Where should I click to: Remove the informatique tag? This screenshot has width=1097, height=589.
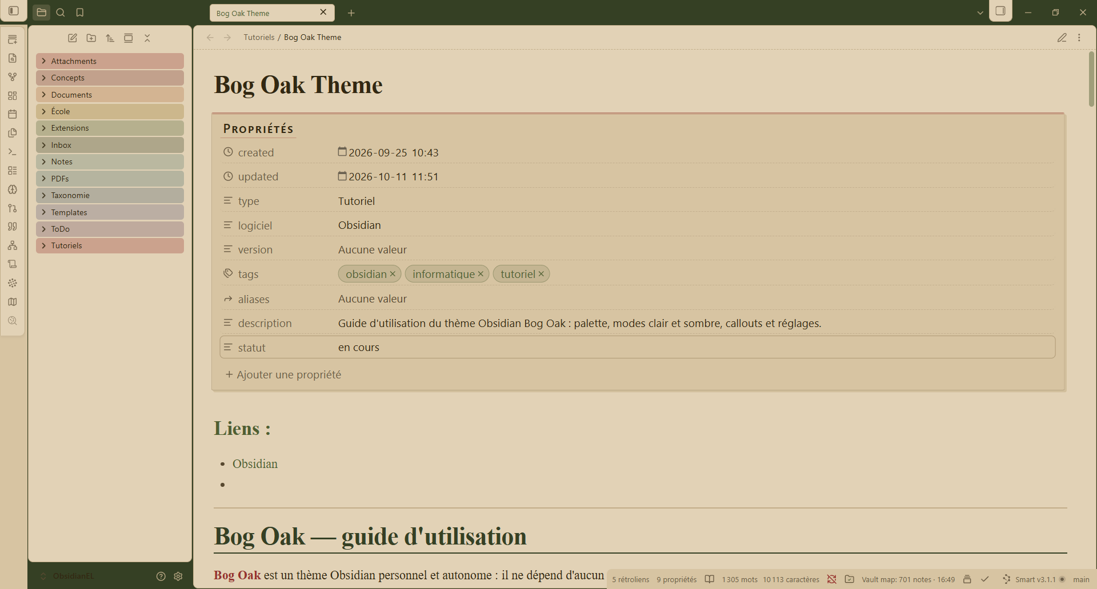(x=481, y=274)
